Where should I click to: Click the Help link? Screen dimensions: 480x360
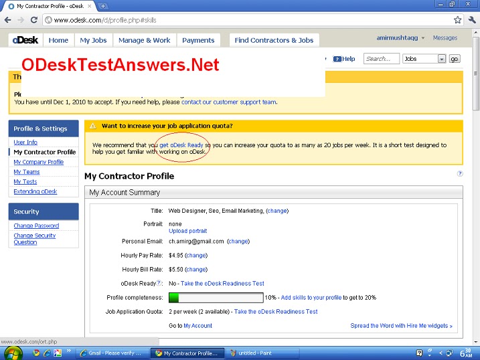[344, 59]
